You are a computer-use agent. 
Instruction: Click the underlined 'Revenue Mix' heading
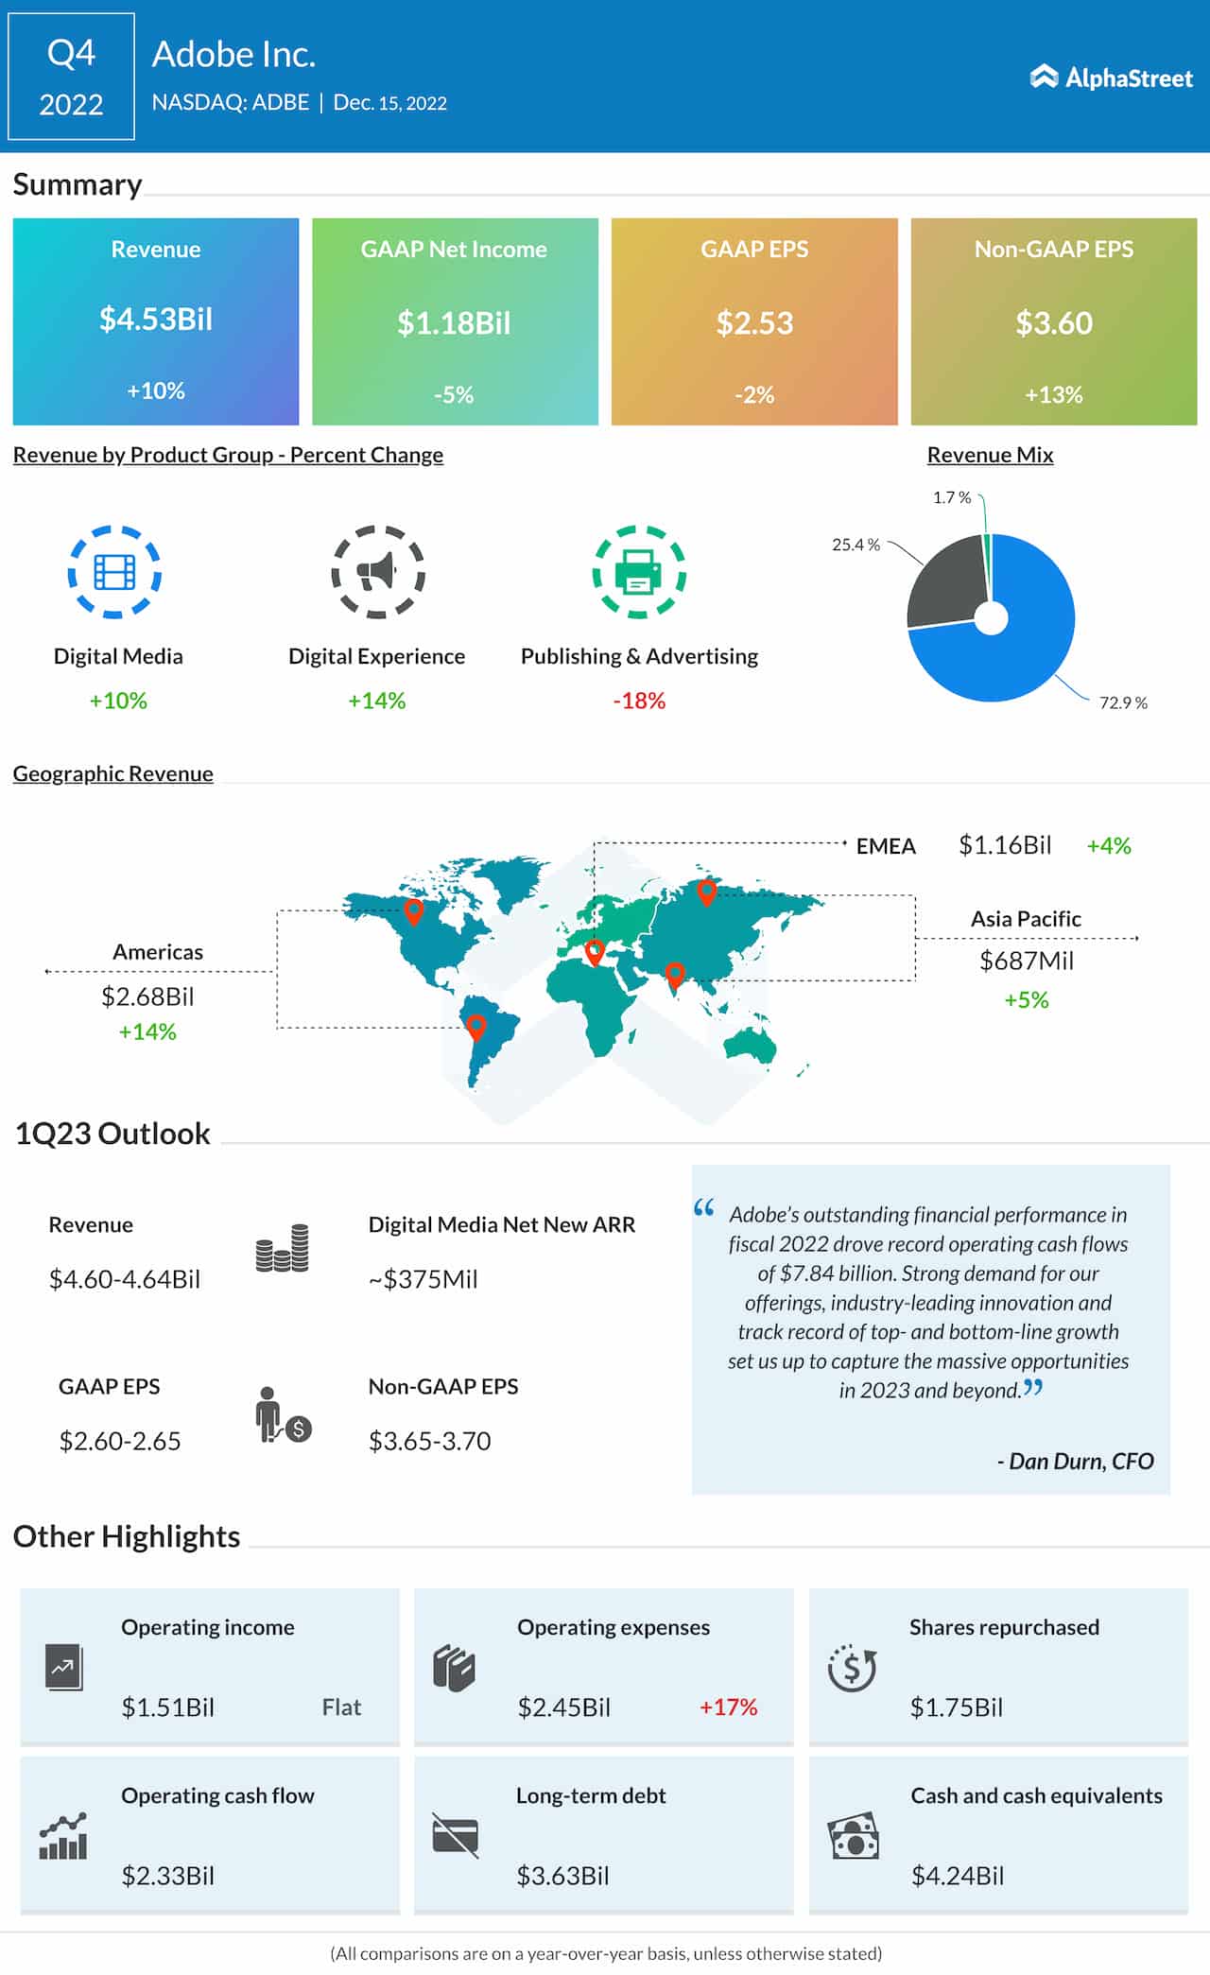tap(990, 455)
